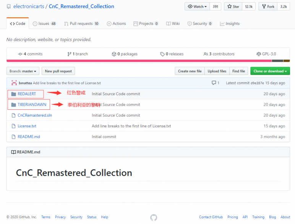Open the TIBERIANDAWN folder
The width and height of the screenshot is (295, 224).
[x=32, y=105]
